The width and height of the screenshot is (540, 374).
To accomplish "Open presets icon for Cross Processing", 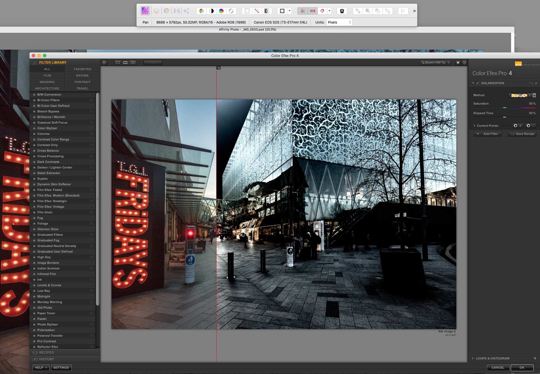I will 92,156.
